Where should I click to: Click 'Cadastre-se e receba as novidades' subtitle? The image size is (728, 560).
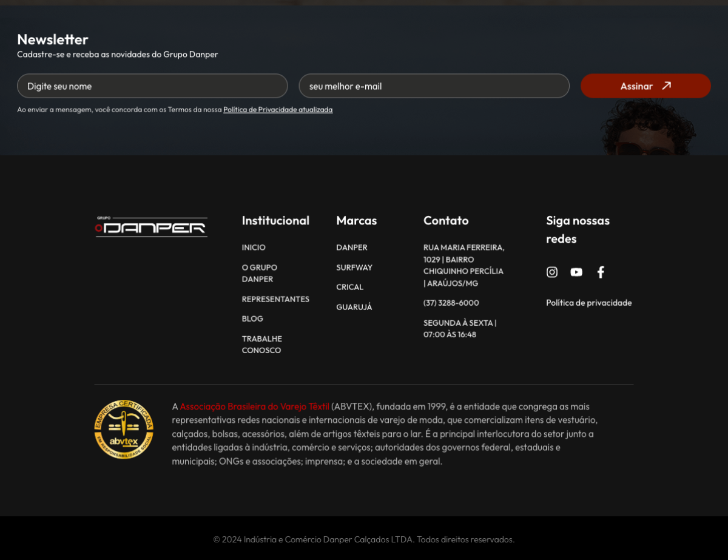point(118,55)
